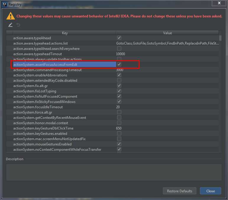
Task: Click the 10000 value cell
Action: 120,54
